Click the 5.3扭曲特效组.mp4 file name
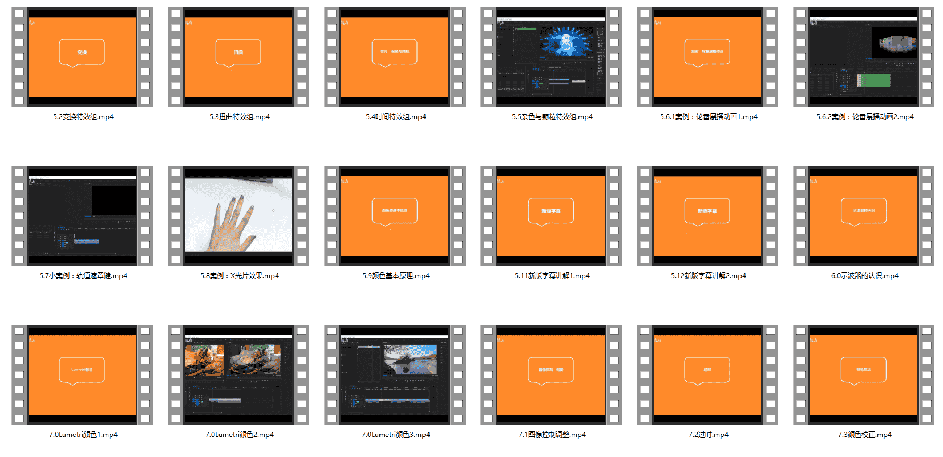Screen dimensions: 943x457 pyautogui.click(x=240, y=117)
